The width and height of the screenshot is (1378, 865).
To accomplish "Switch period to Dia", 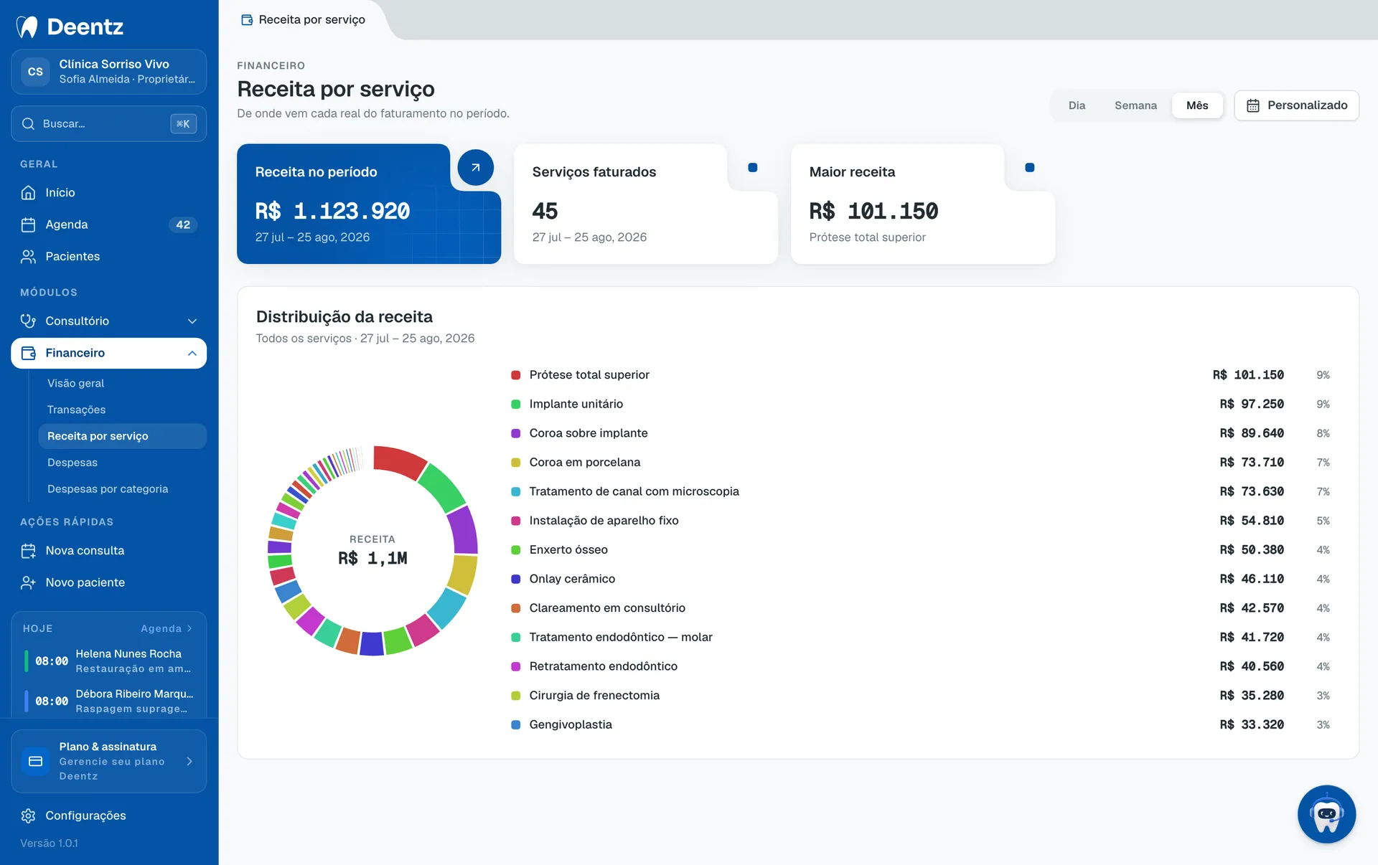I will pos(1077,105).
